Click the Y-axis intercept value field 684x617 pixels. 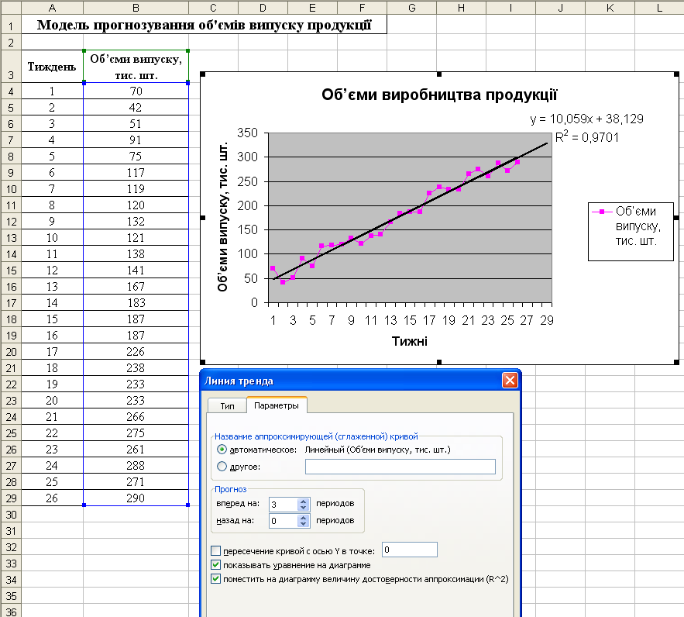click(409, 550)
